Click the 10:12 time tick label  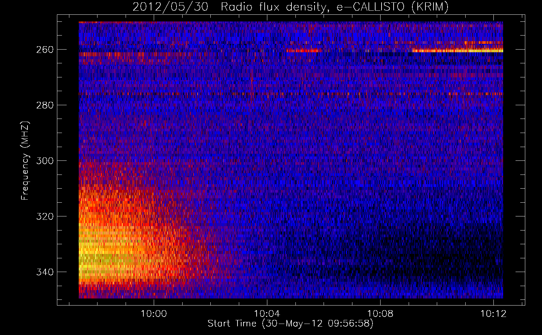pos(493,314)
